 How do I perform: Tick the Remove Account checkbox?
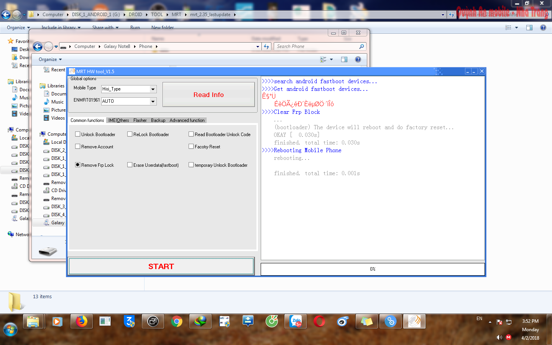(78, 146)
